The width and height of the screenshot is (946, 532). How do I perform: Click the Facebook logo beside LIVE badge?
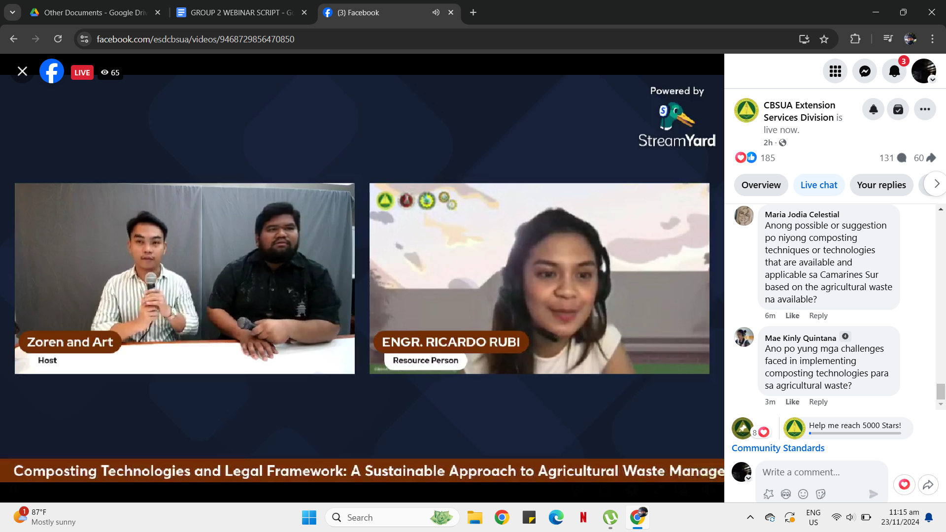52,71
